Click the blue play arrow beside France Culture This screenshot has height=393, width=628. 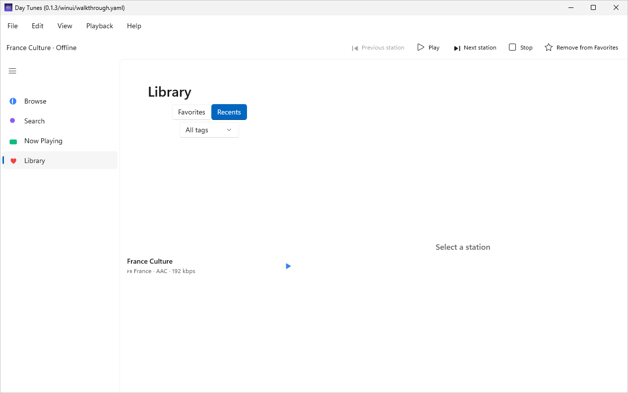click(x=288, y=266)
